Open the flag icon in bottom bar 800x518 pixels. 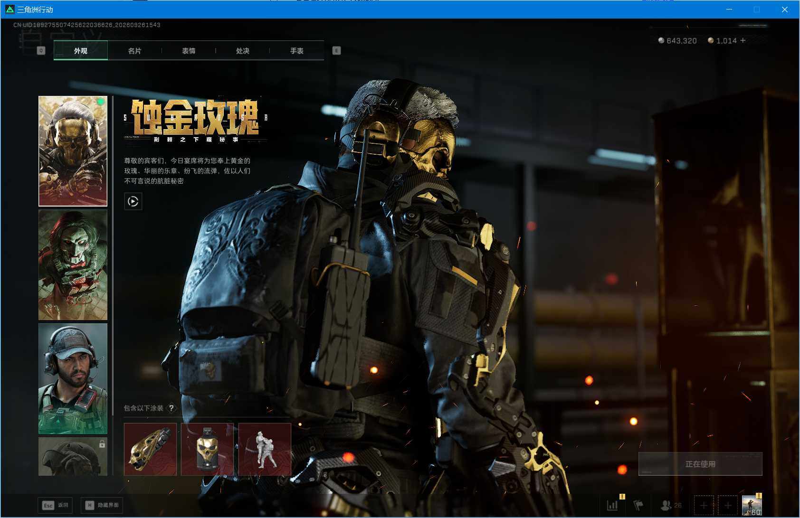click(638, 505)
